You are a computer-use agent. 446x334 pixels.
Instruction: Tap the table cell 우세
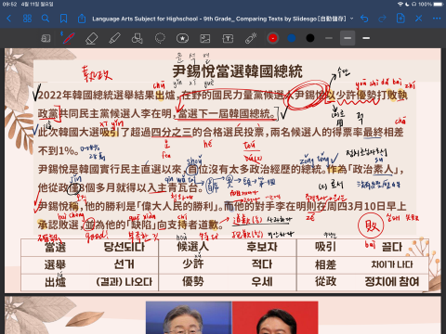click(262, 281)
